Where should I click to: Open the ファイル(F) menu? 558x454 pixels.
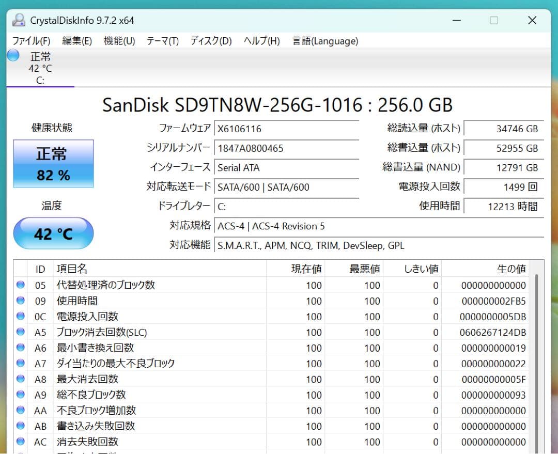(32, 41)
